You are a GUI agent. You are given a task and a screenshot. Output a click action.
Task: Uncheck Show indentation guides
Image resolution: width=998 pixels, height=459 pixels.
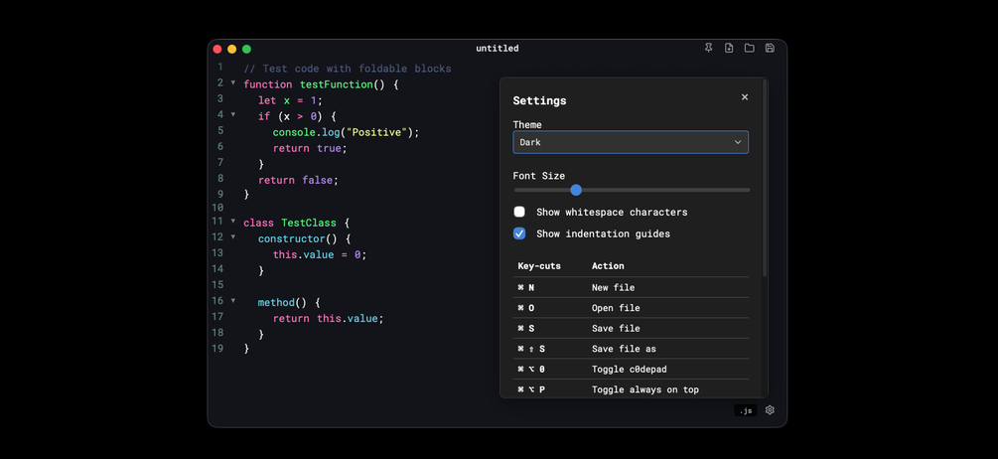tap(519, 233)
